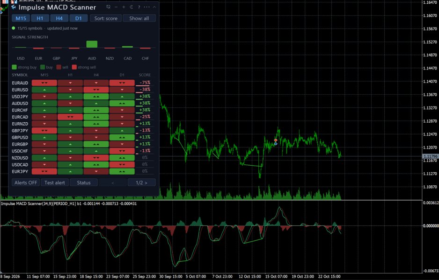The width and height of the screenshot is (439, 280).
Task: Click the buy legend swatch
Action: tap(43, 67)
